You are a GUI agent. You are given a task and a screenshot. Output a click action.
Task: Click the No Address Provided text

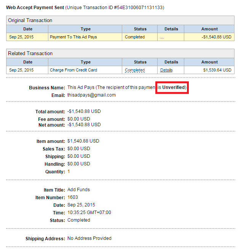(x=89, y=238)
